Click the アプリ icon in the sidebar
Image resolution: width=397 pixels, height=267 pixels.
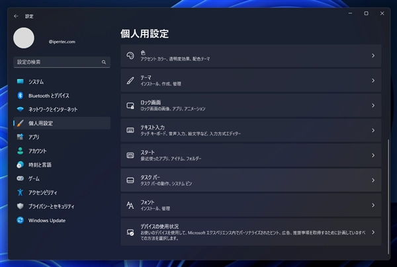pos(21,137)
